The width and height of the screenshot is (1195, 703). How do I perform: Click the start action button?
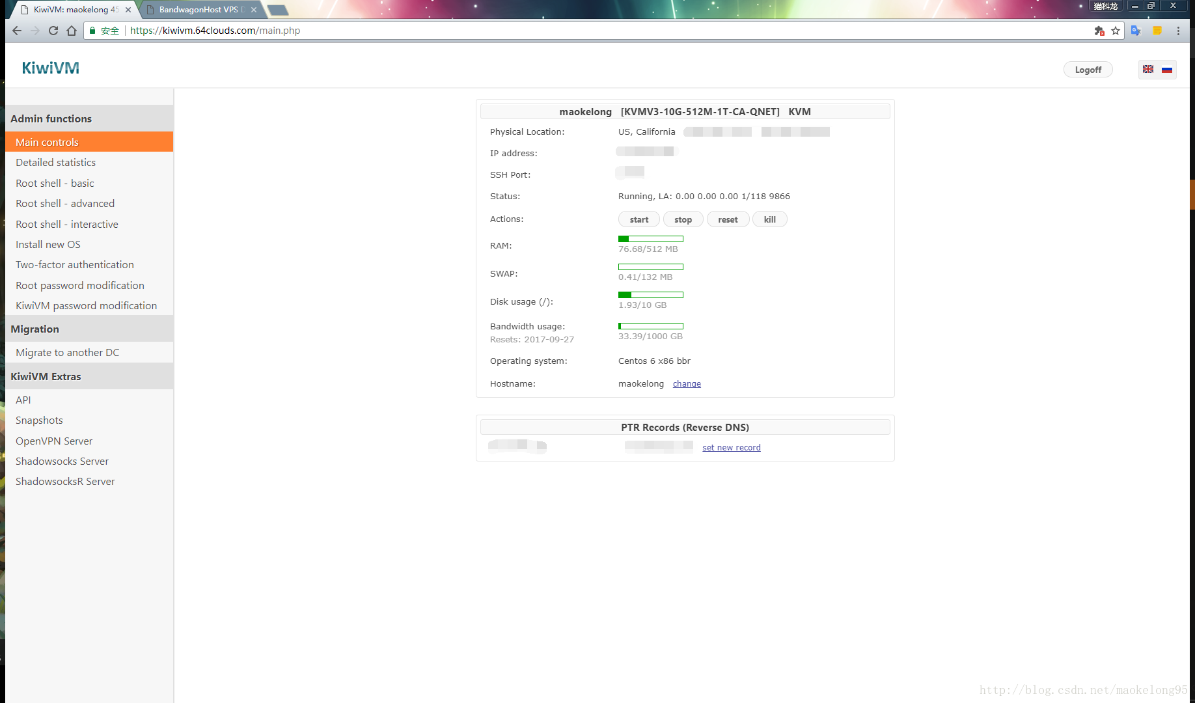(639, 219)
